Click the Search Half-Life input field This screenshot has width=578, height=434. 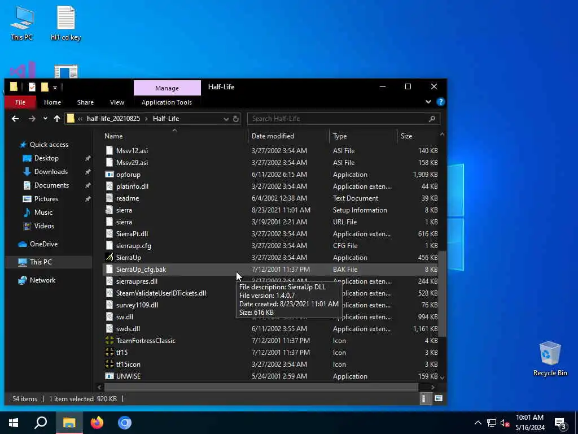pos(343,119)
